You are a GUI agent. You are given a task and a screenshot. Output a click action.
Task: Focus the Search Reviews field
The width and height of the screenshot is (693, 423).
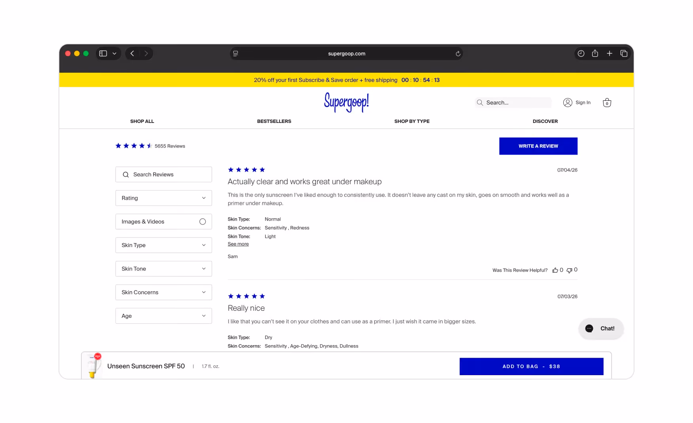click(x=164, y=174)
